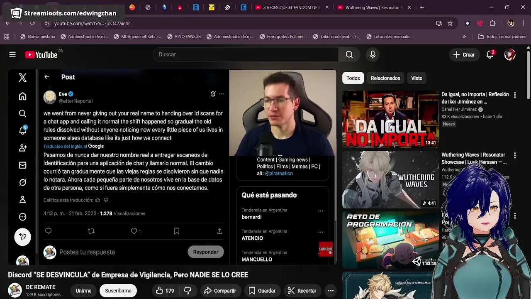This screenshot has width=531, height=299.
Task: Open Nueva pestaña bookmark
Action: click(x=37, y=37)
